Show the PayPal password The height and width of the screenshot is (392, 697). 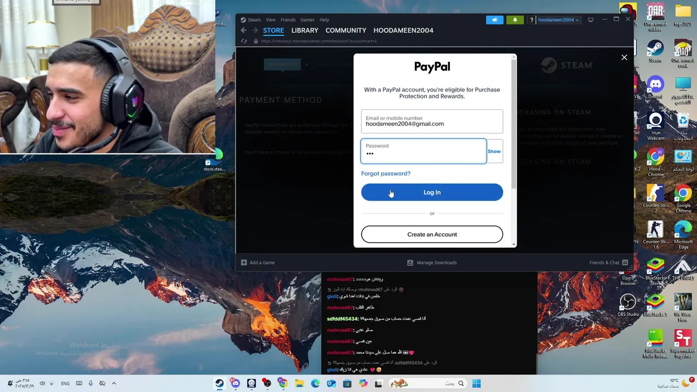[x=494, y=151]
